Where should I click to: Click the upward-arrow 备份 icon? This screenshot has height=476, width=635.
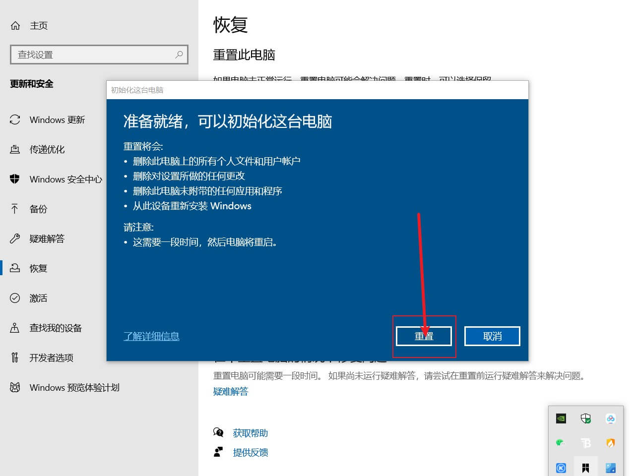click(15, 209)
